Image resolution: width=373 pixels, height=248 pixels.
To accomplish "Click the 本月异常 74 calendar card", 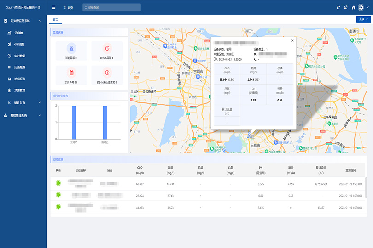I will pyautogui.click(x=71, y=75).
